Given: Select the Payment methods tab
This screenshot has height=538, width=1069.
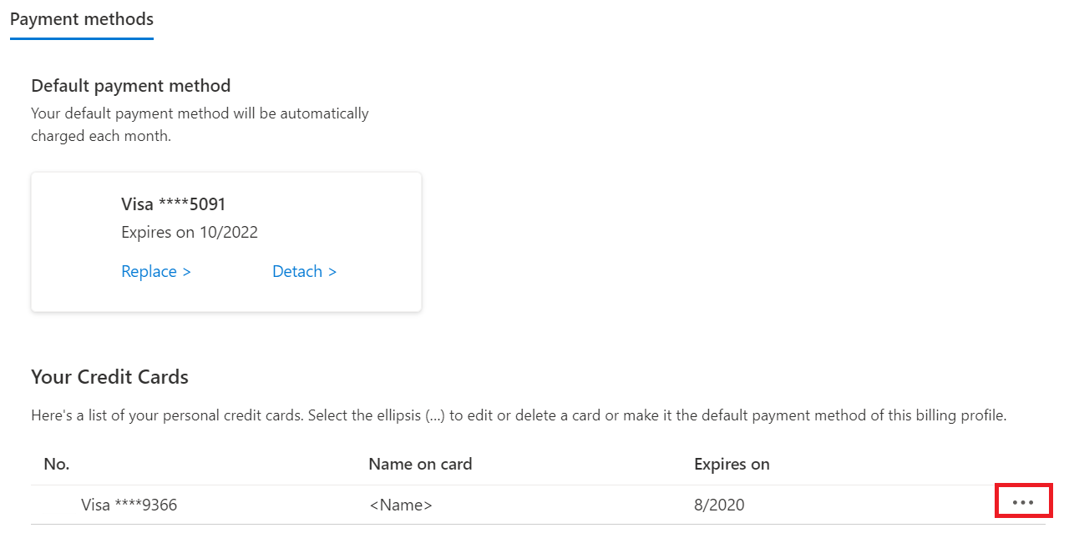Looking at the screenshot, I should pyautogui.click(x=82, y=19).
